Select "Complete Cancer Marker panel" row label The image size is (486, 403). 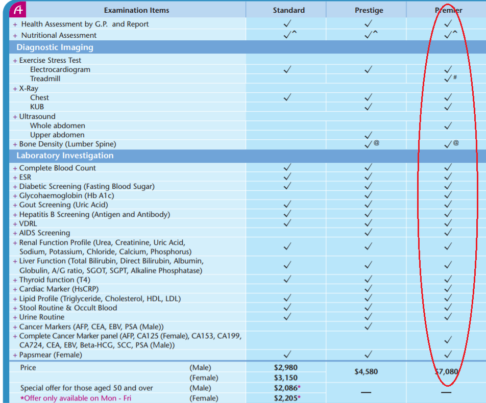[131, 340]
